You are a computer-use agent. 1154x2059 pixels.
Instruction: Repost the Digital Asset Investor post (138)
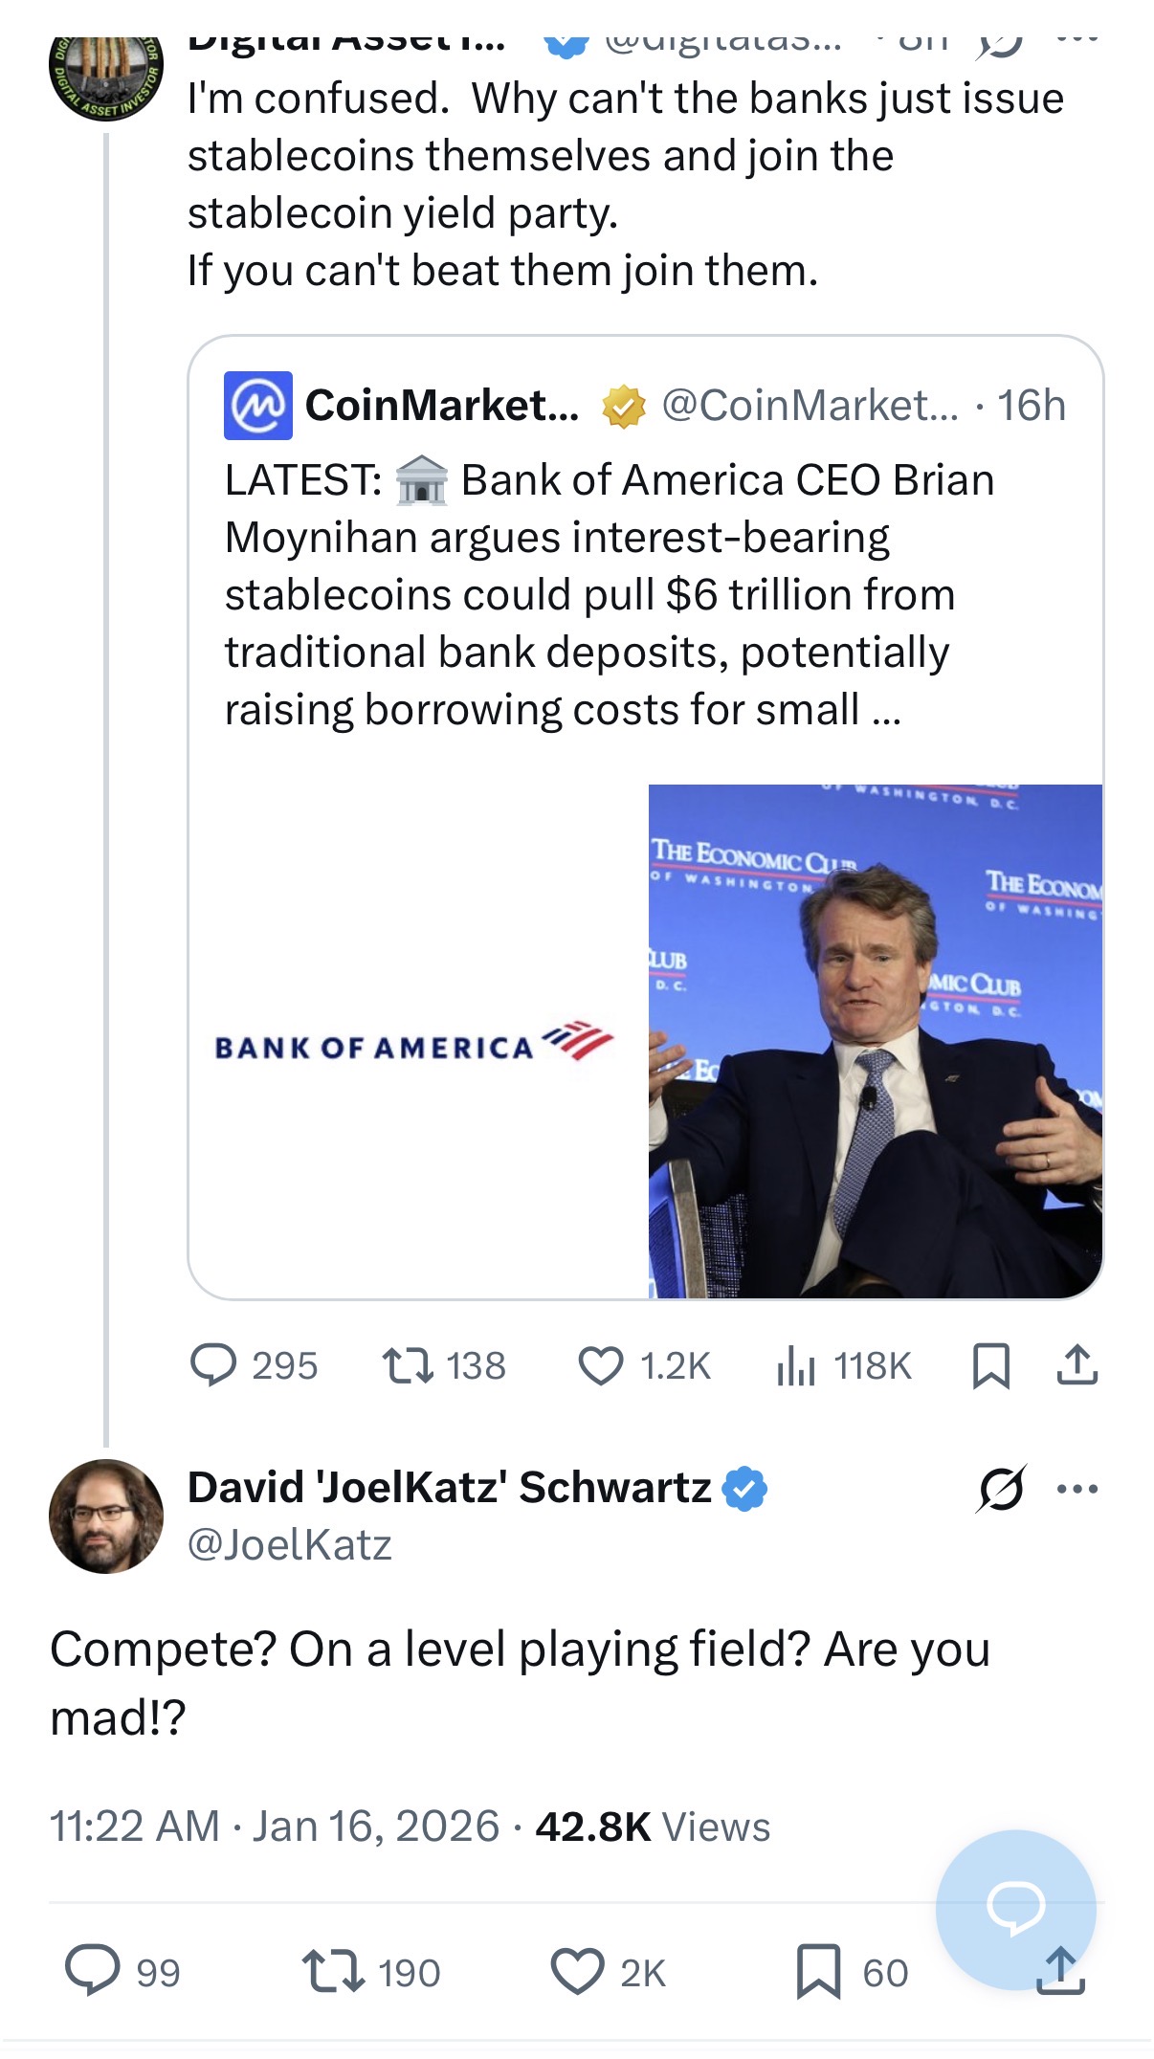pos(443,1365)
